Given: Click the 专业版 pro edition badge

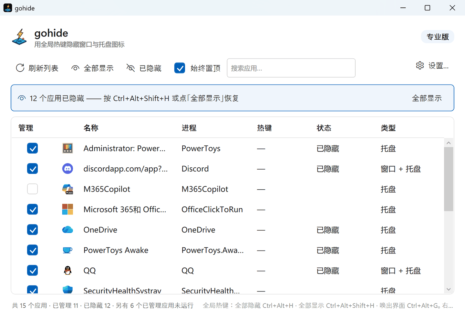Looking at the screenshot, I should coord(438,37).
